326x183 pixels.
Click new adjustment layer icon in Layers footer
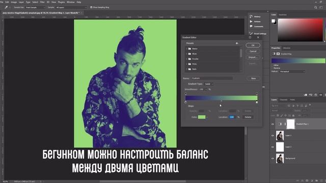(312, 181)
